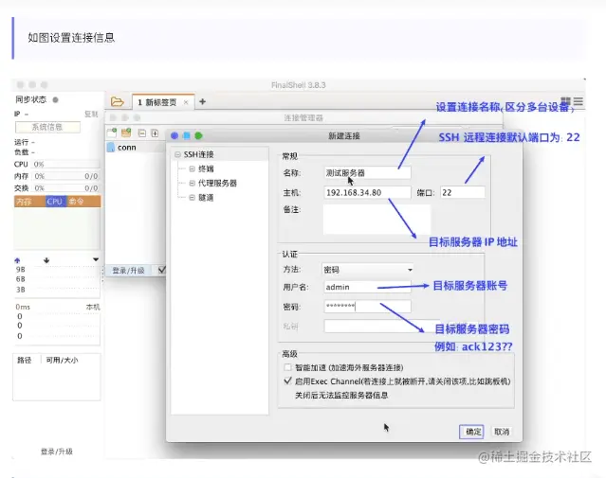This screenshot has width=606, height=478.
Task: Click the 可用/大小 column header
Action: (x=62, y=360)
